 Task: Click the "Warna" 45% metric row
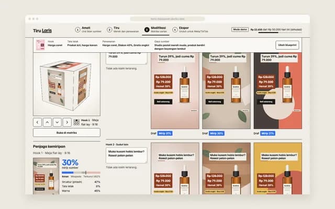click(x=81, y=191)
